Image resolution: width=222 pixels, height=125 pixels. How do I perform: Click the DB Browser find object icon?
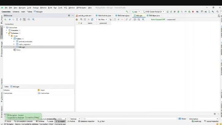pyautogui.click(x=33, y=19)
